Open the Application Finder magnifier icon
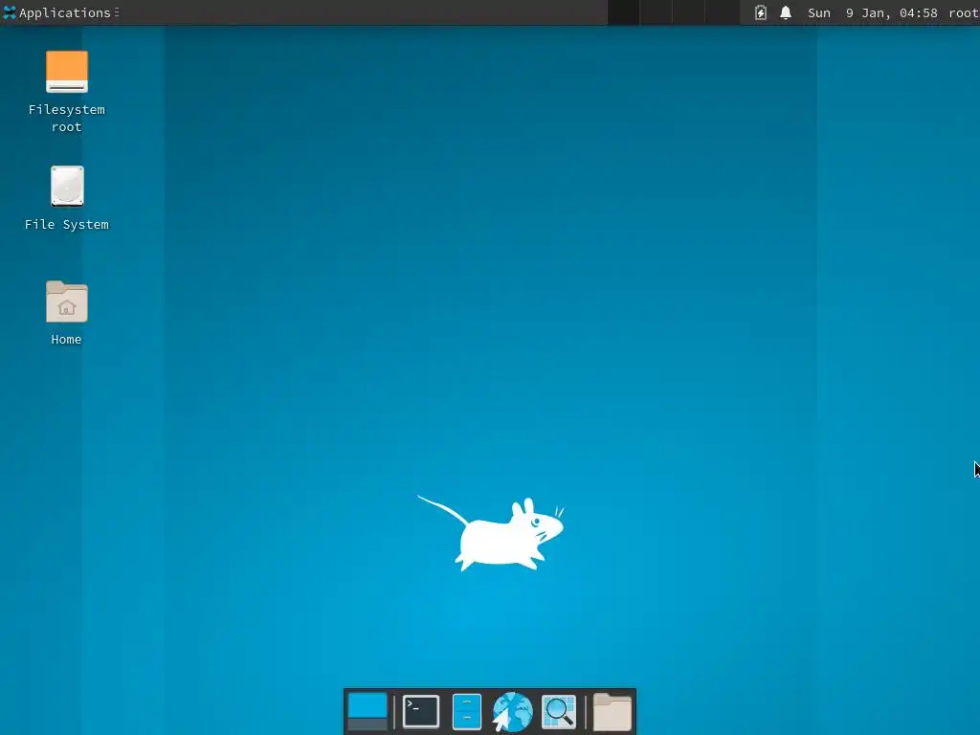 [559, 711]
